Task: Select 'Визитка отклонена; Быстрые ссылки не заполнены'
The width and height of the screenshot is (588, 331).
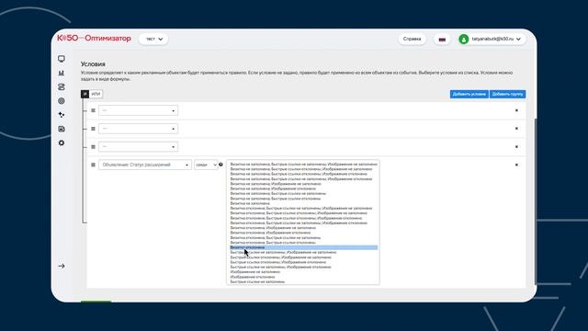Action: click(304, 237)
